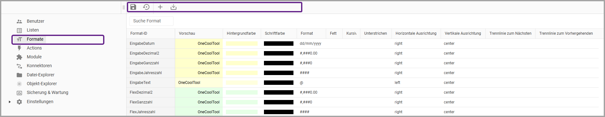Open Sicherung & Wartung in the sidebar

tap(48, 92)
